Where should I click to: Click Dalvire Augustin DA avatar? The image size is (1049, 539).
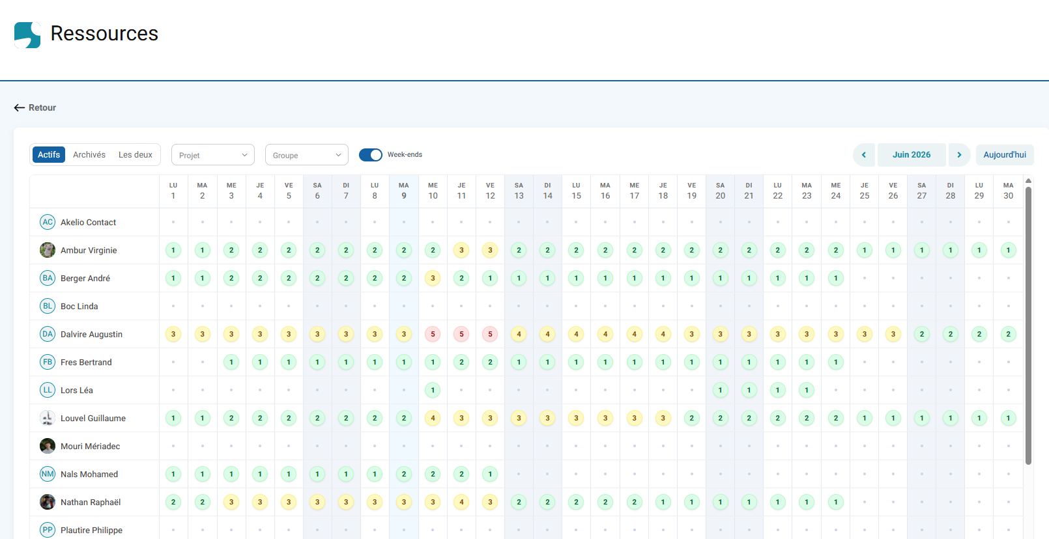point(48,334)
